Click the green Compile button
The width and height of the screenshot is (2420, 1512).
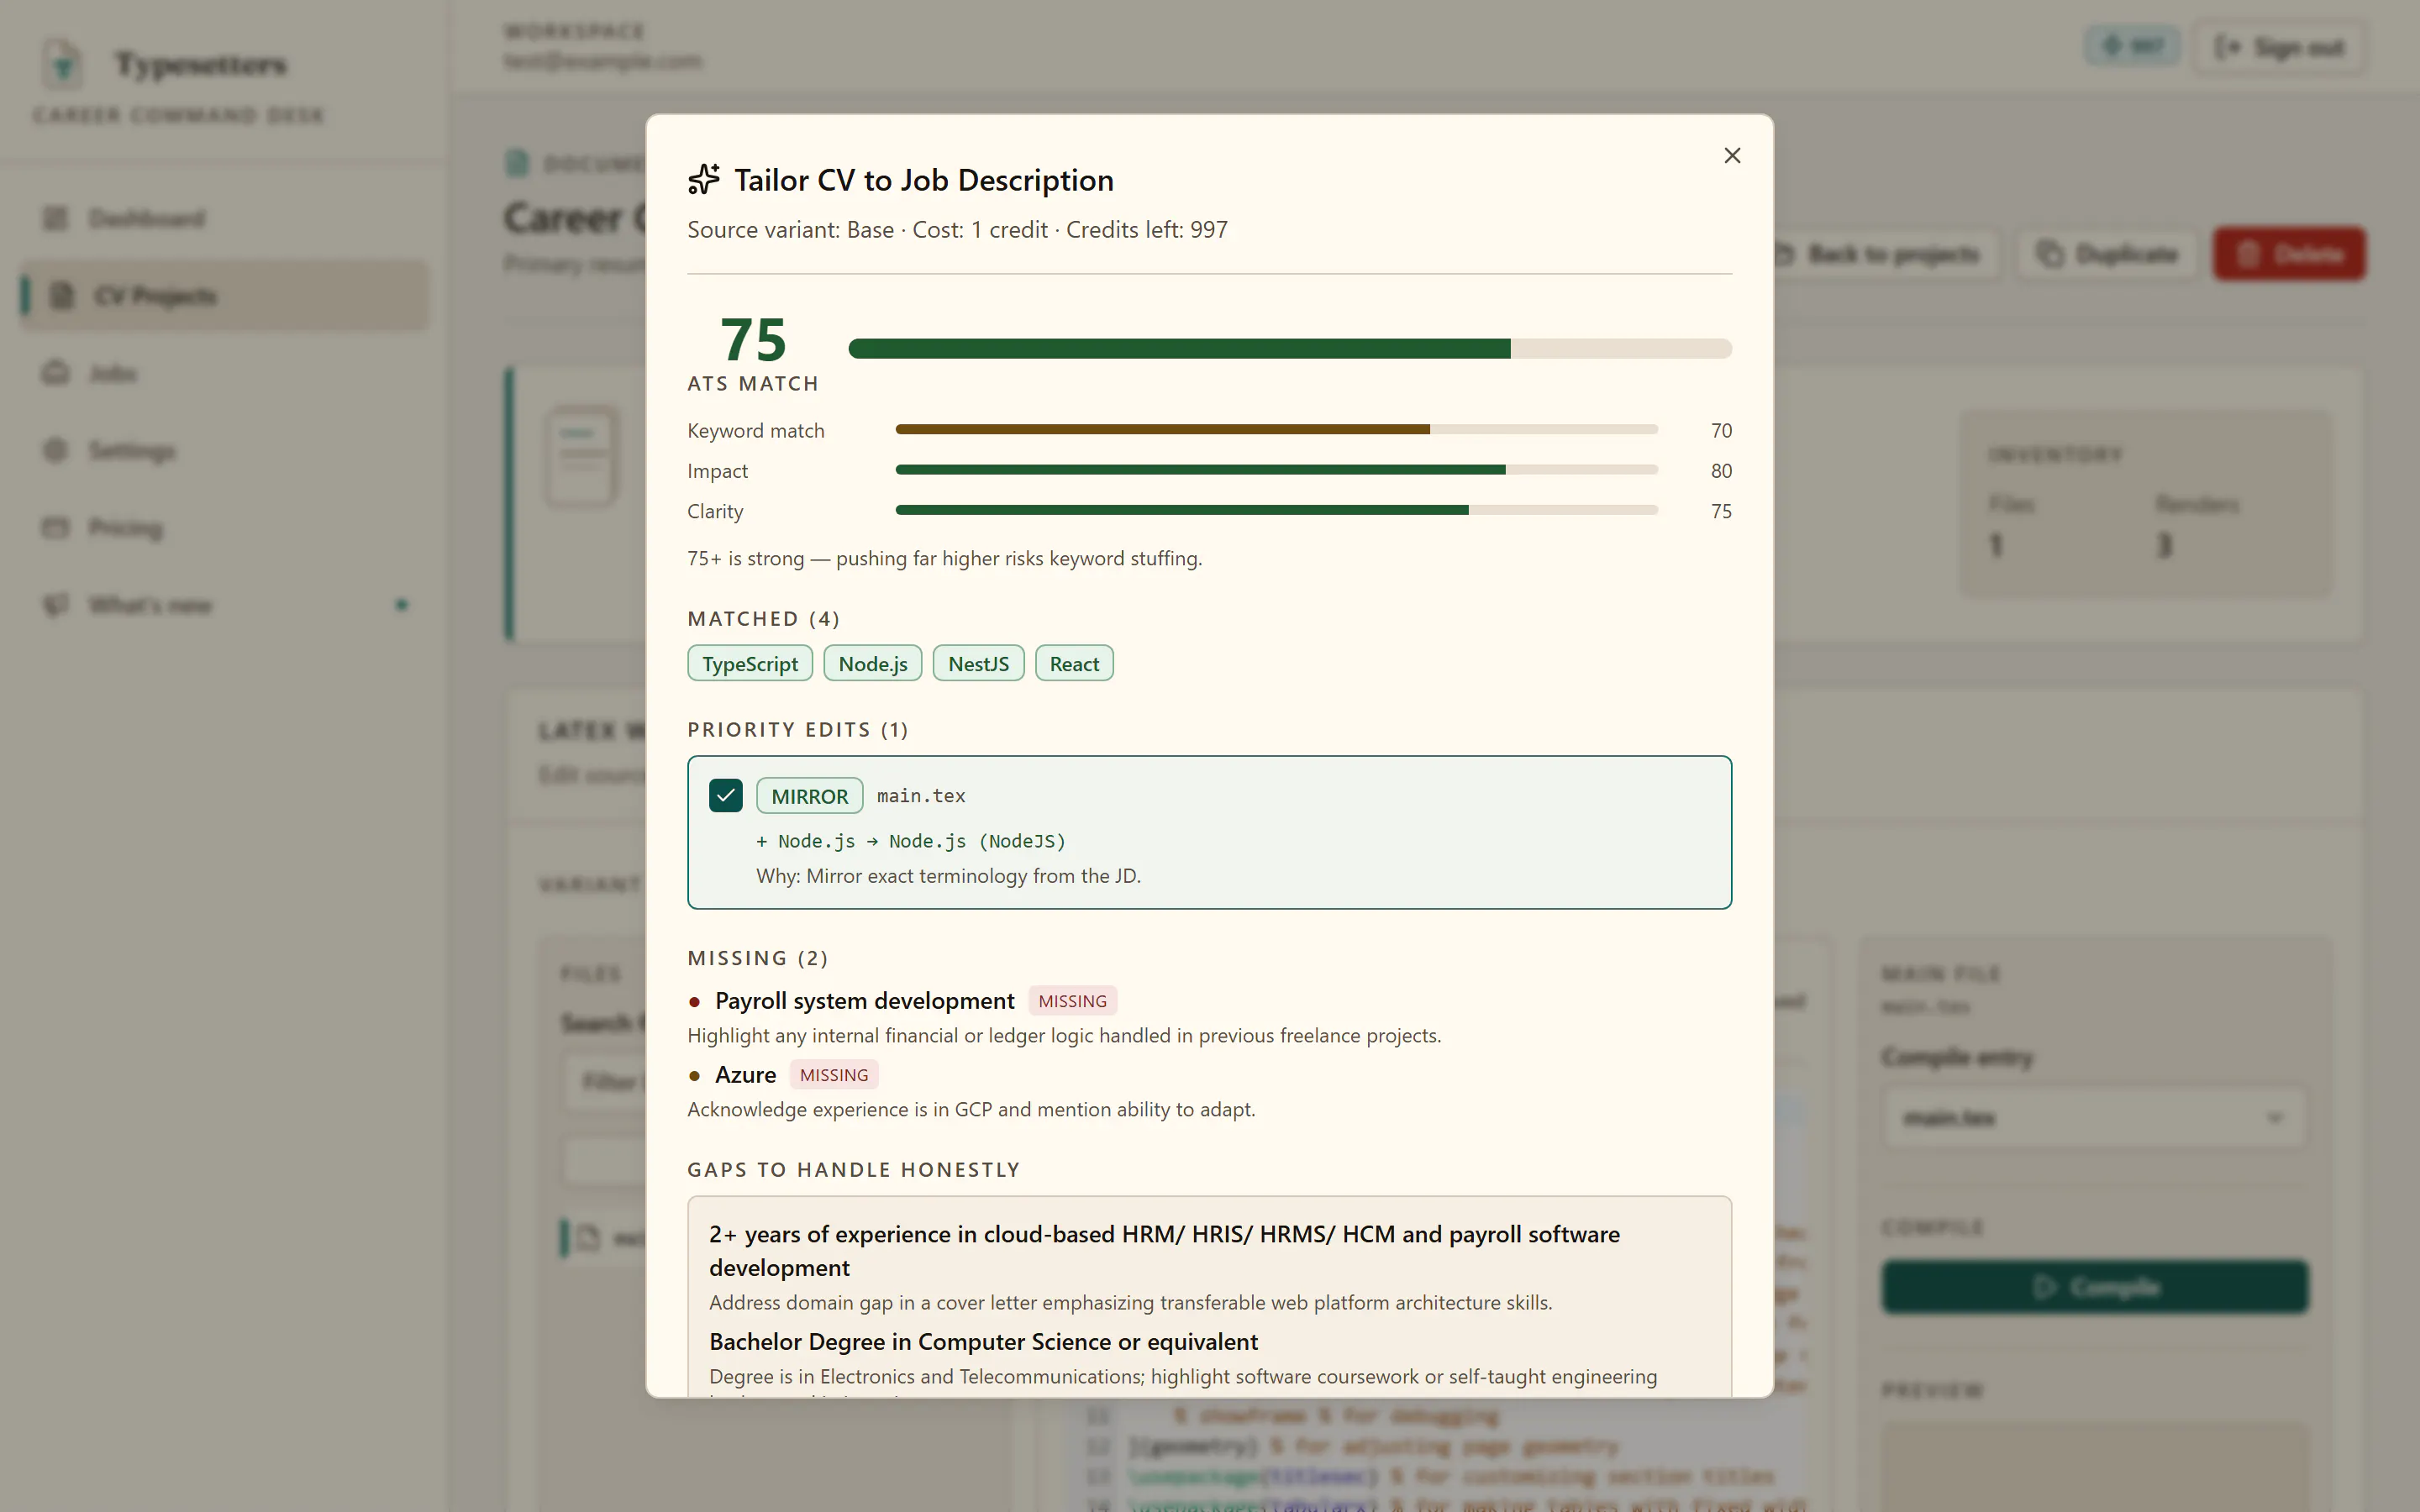click(x=2095, y=1286)
